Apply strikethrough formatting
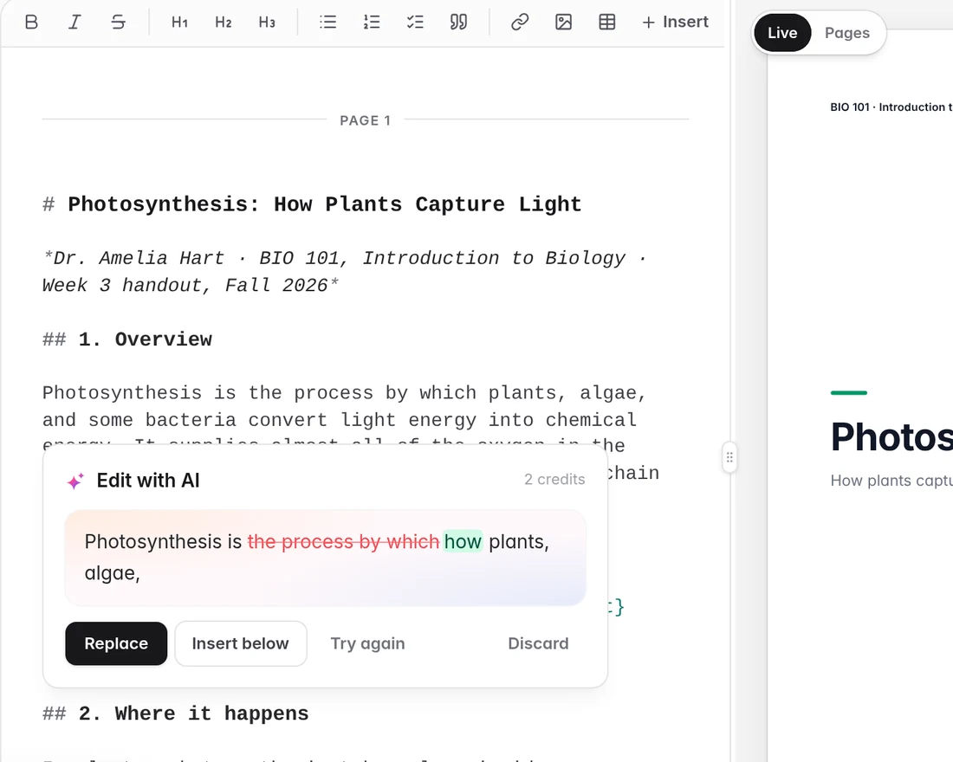Viewport: 953px width, 762px height. click(x=119, y=23)
